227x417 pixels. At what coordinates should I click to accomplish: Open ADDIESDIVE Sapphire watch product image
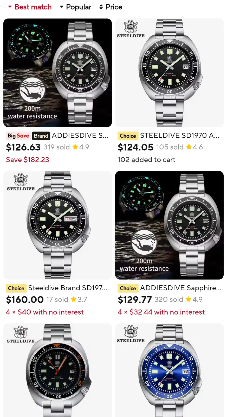point(169,225)
